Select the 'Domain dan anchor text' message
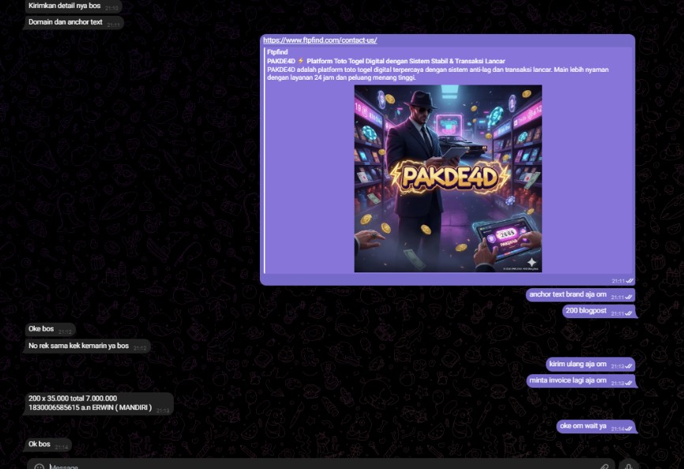Viewport: 684px width, 469px height. point(66,22)
